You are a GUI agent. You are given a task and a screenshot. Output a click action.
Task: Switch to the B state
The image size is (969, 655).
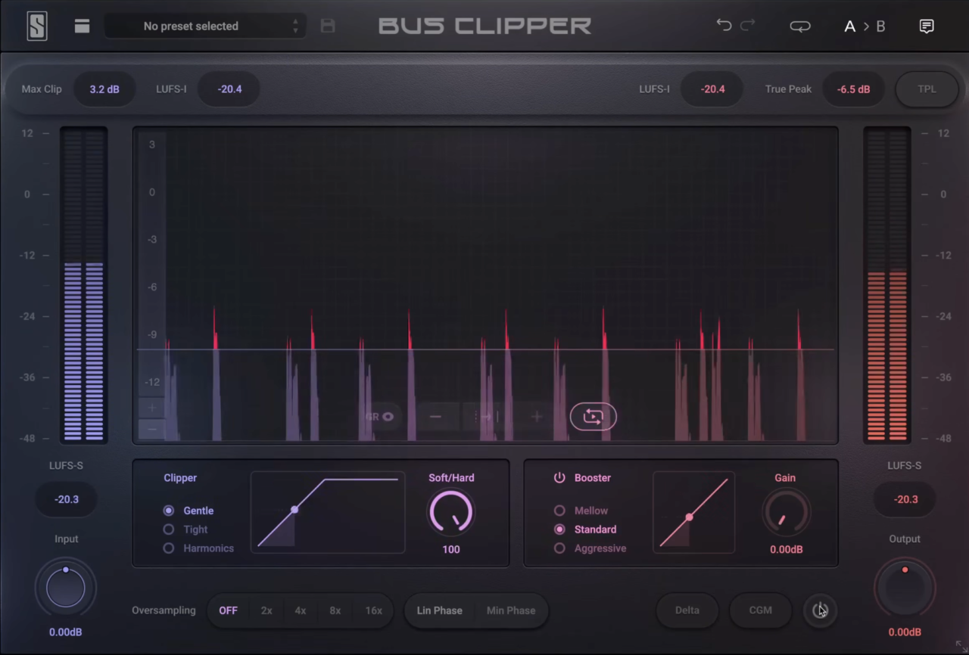(x=880, y=26)
